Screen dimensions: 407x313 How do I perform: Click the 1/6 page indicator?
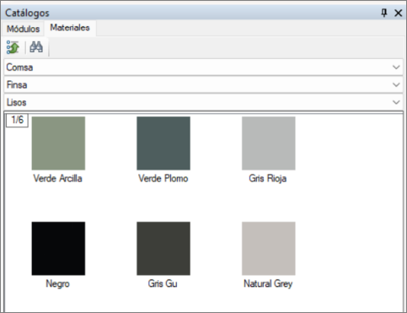pyautogui.click(x=17, y=120)
